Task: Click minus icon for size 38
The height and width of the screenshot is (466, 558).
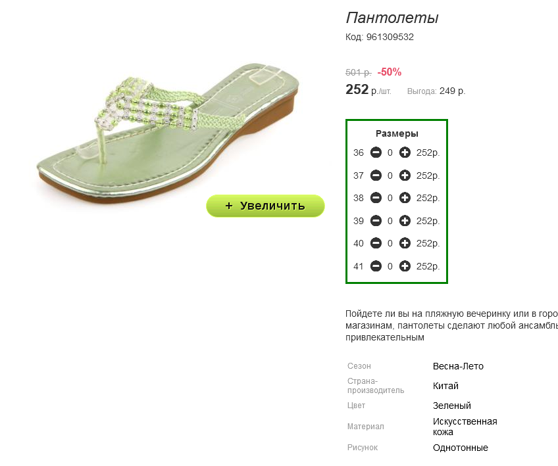Action: pos(376,198)
